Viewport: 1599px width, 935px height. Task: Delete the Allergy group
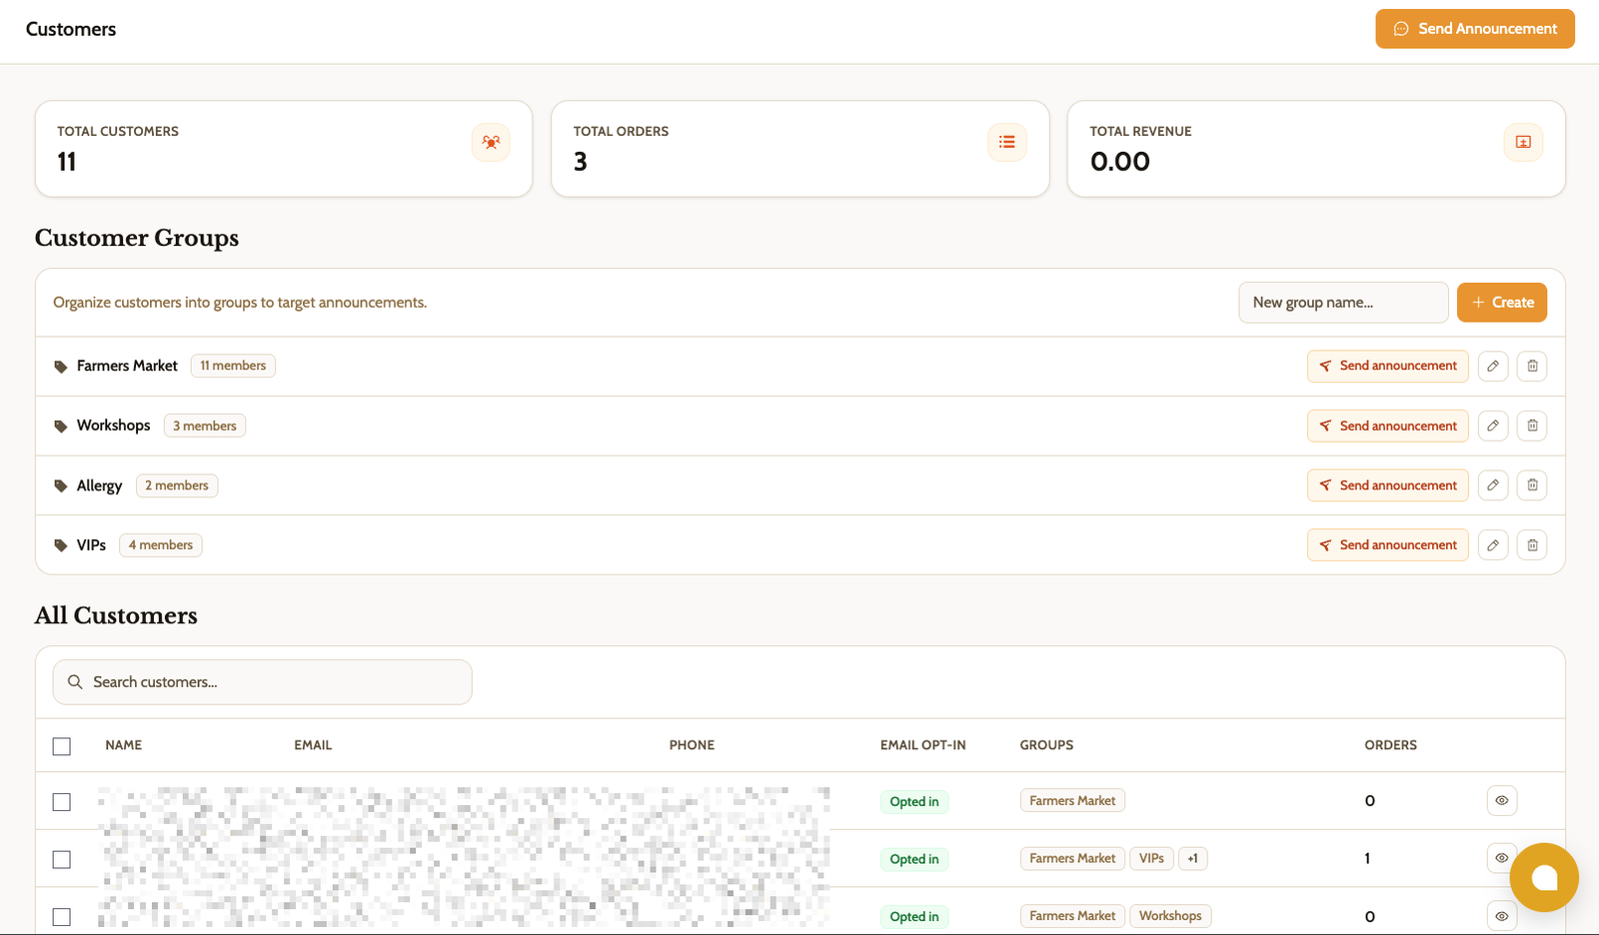coord(1532,485)
